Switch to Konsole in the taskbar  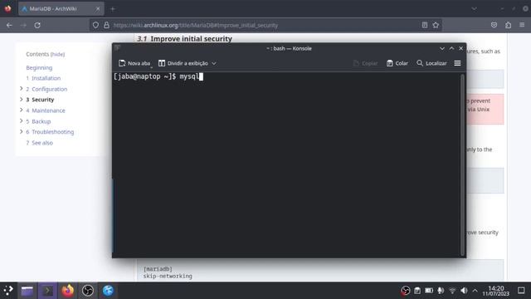click(x=47, y=291)
